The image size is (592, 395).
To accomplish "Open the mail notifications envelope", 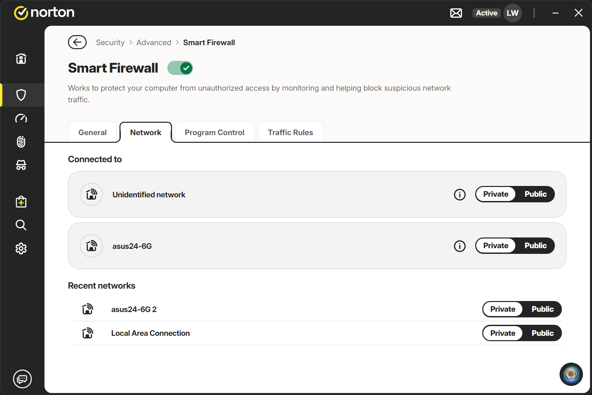I will [x=456, y=13].
